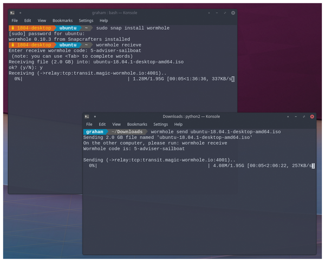Click 'Sending 2.0 GB file named' line
The image size is (325, 262).
point(168,137)
